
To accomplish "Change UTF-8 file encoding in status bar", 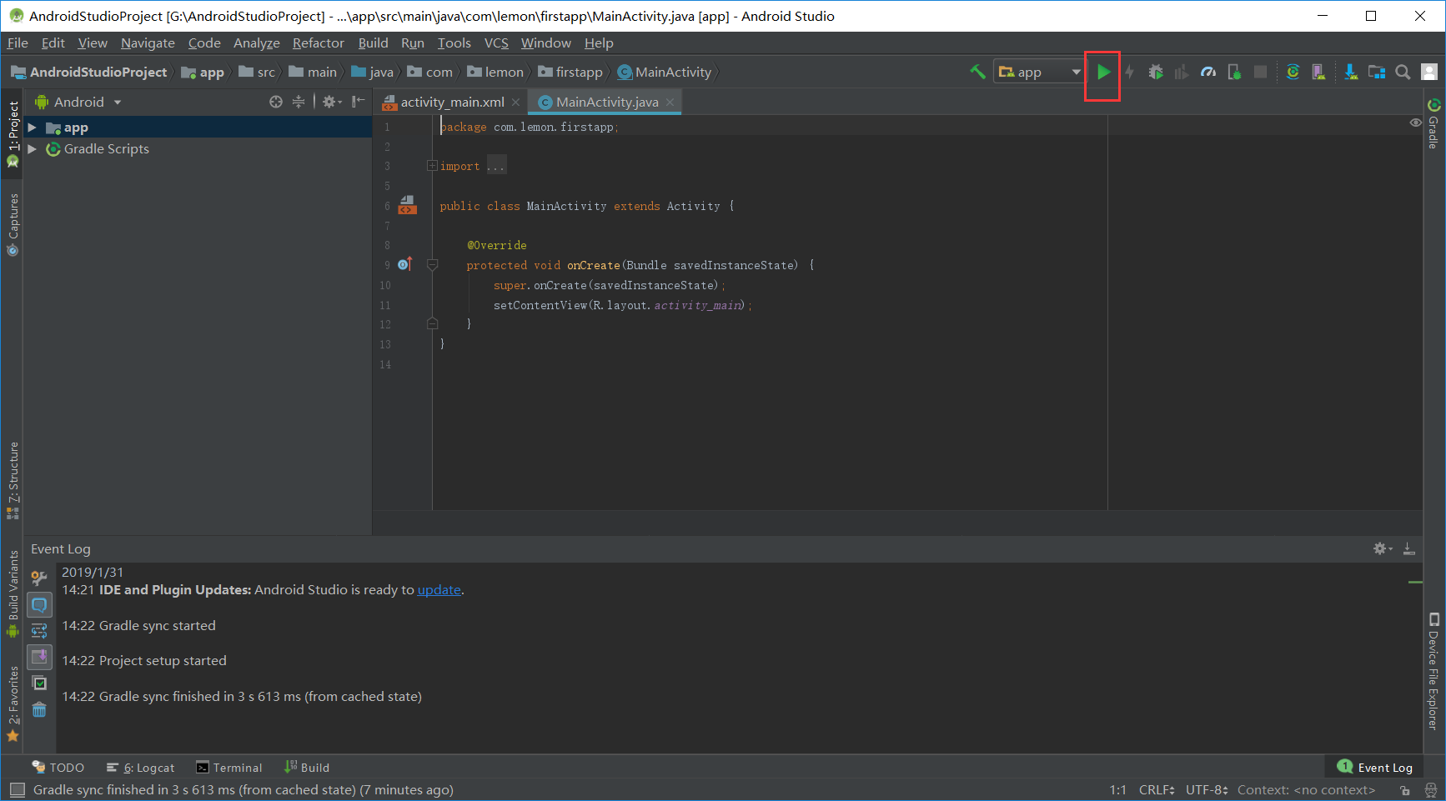I will [x=1207, y=790].
